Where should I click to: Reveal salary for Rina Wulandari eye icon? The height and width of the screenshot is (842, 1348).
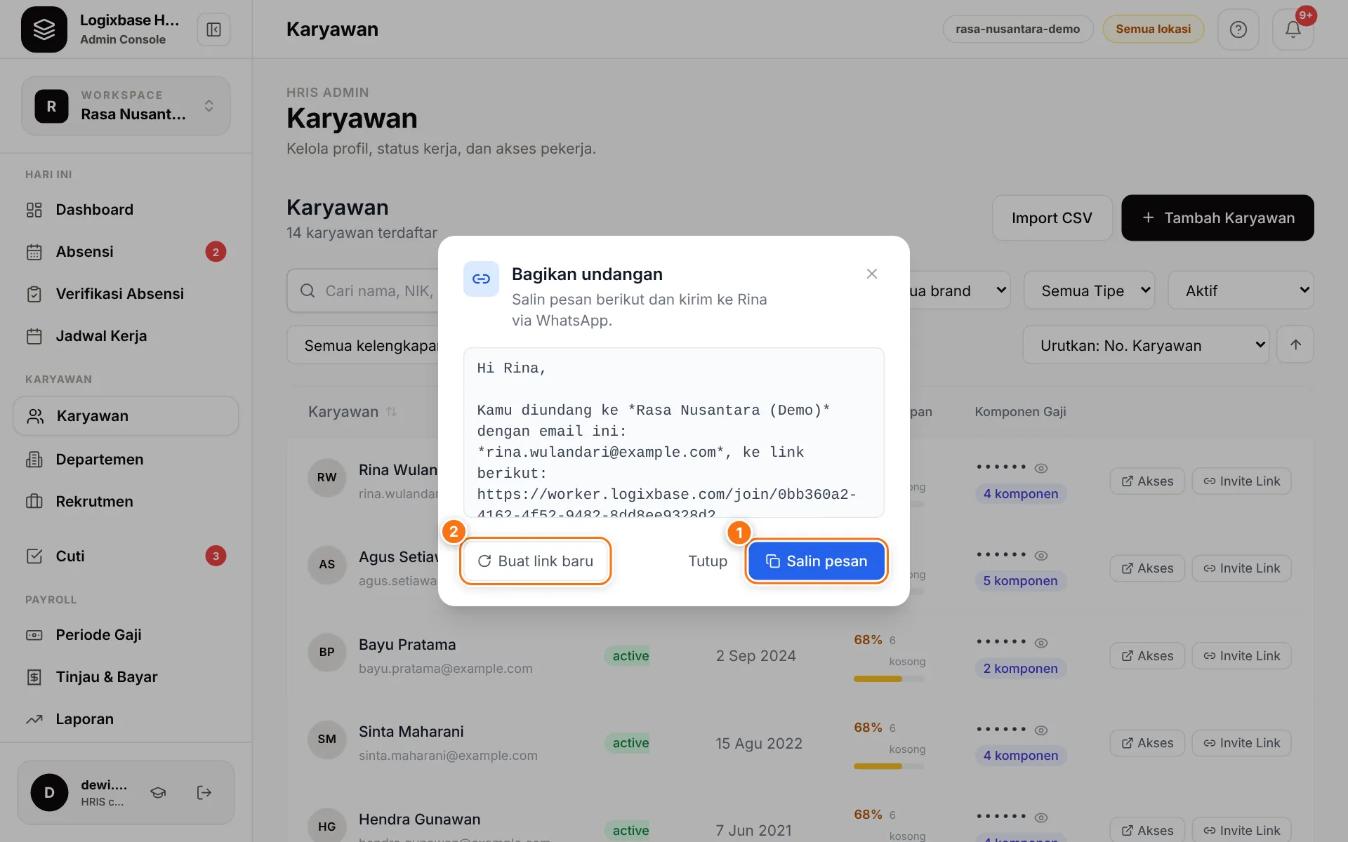click(1041, 468)
